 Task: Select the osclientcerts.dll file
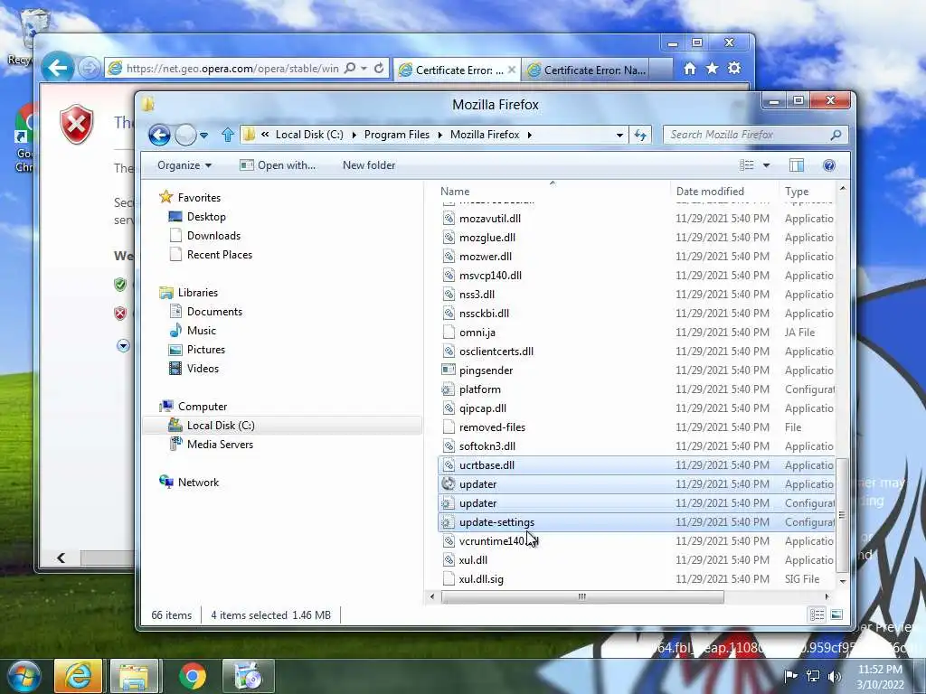(496, 352)
